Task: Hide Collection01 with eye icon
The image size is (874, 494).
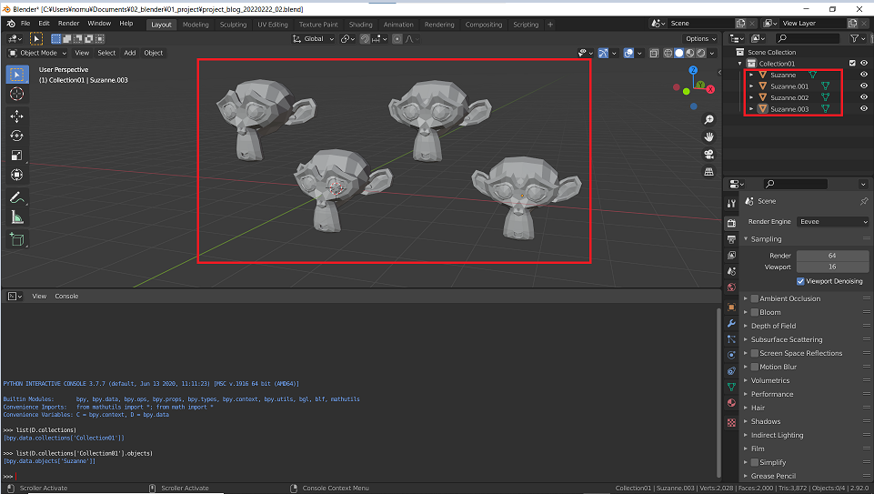Action: click(x=864, y=63)
